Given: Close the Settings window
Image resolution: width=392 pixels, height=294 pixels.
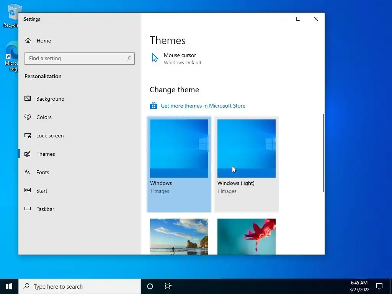Looking at the screenshot, I should coord(316,19).
